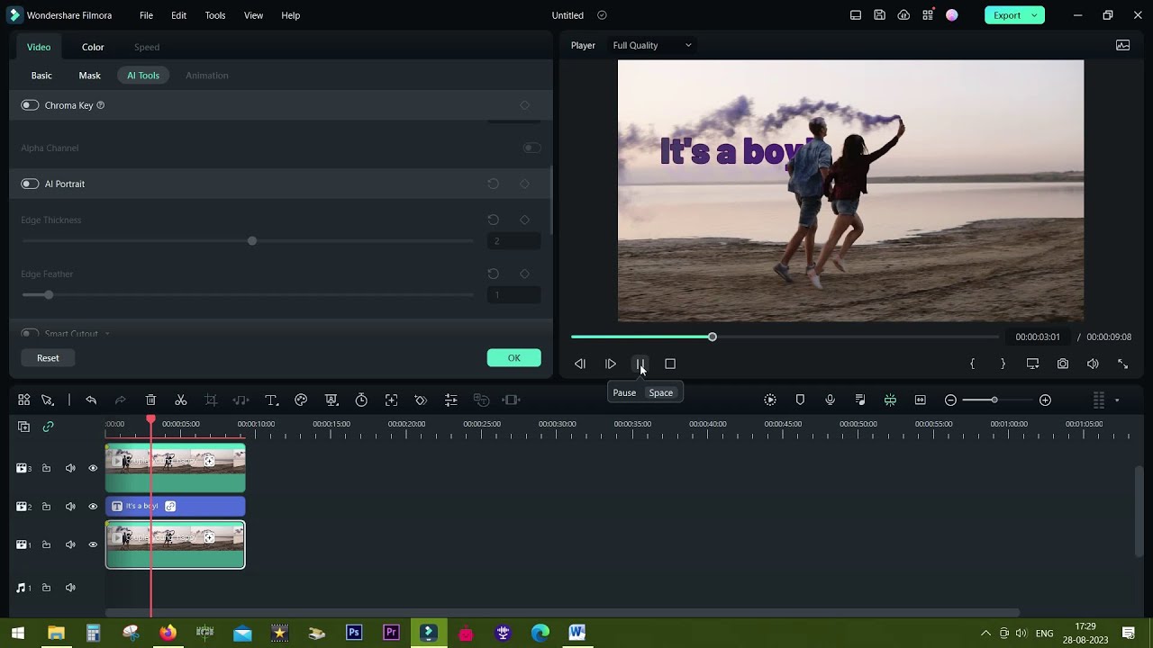
Task: Click the Edge Feather slider handle
Action: (49, 295)
